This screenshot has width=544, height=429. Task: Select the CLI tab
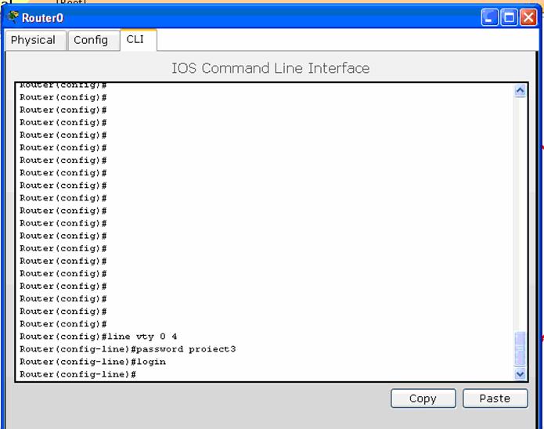point(135,39)
